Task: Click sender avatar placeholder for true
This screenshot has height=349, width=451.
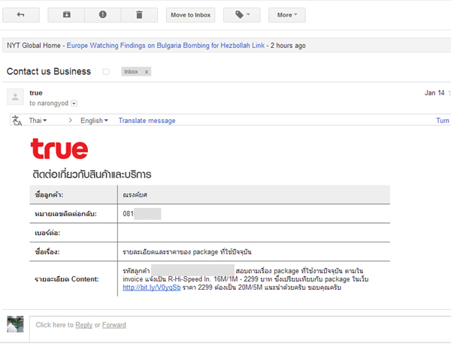Action: click(x=15, y=97)
